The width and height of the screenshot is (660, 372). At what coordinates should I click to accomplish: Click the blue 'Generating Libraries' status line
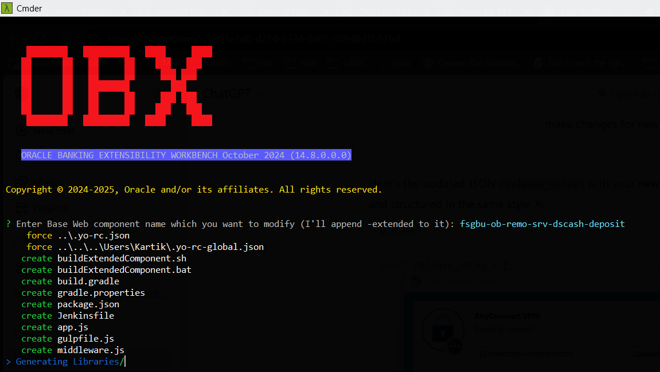coord(67,362)
